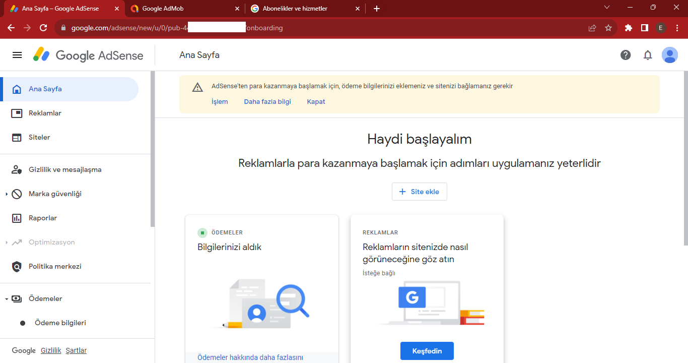
Task: Click the Bilgilerinizi aldık card title
Action: click(230, 247)
